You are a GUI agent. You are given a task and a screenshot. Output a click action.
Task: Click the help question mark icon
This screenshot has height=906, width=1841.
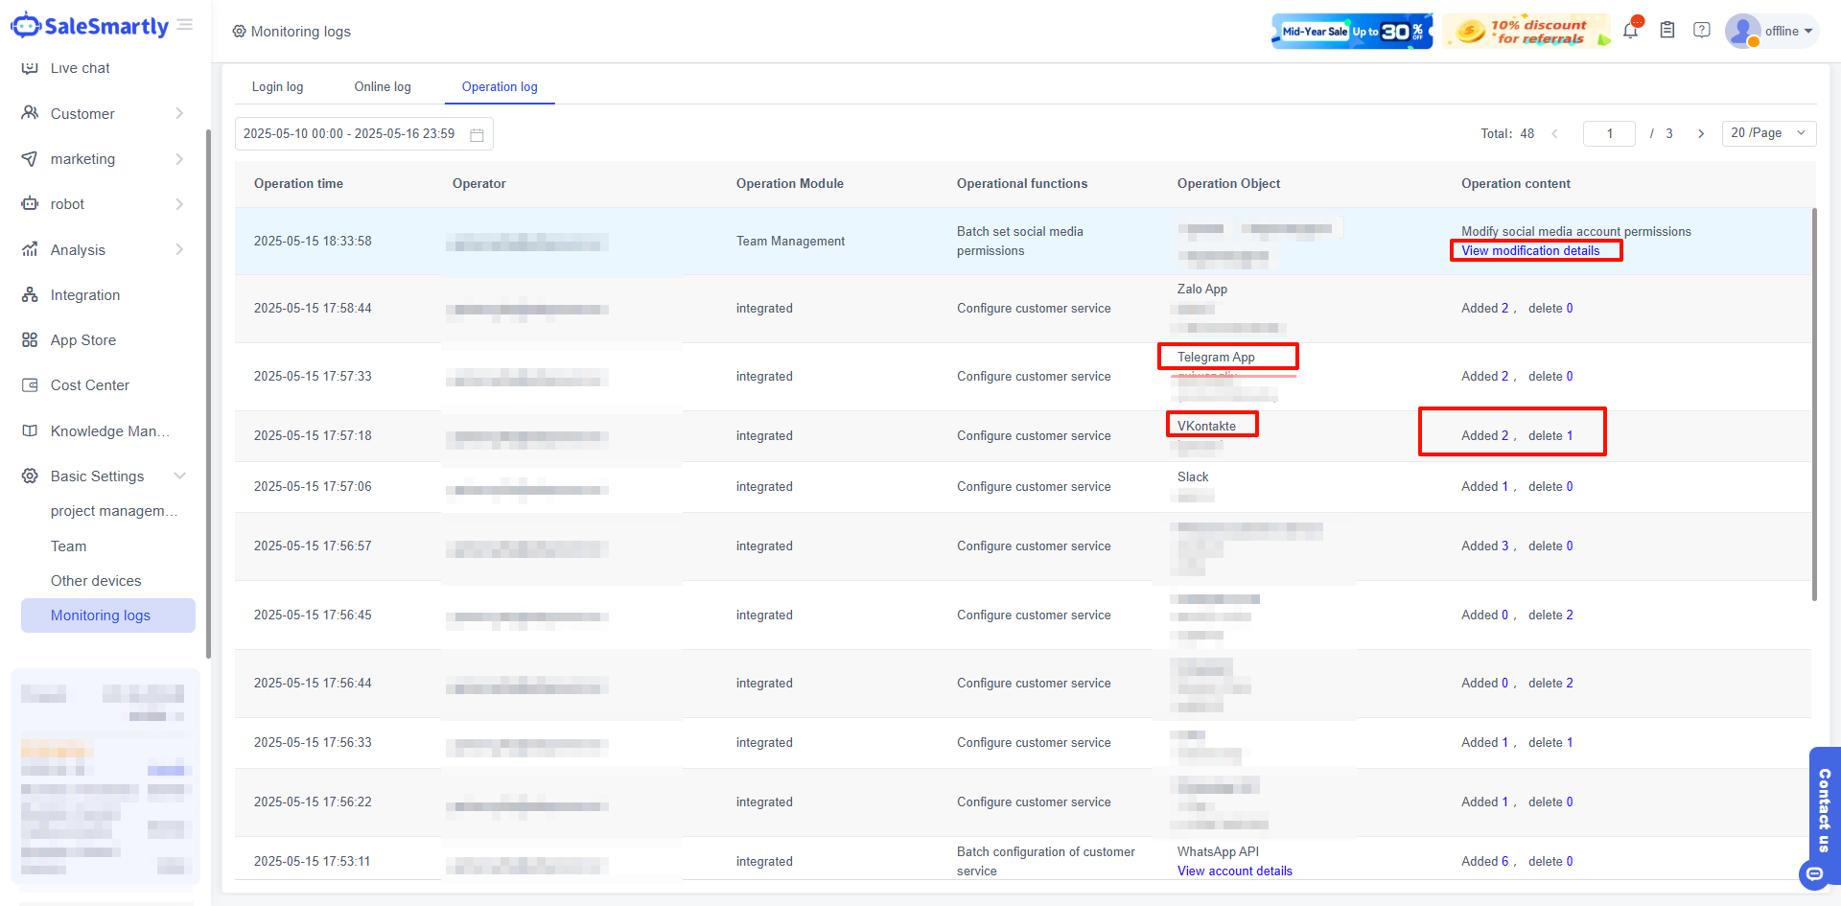pyautogui.click(x=1702, y=31)
